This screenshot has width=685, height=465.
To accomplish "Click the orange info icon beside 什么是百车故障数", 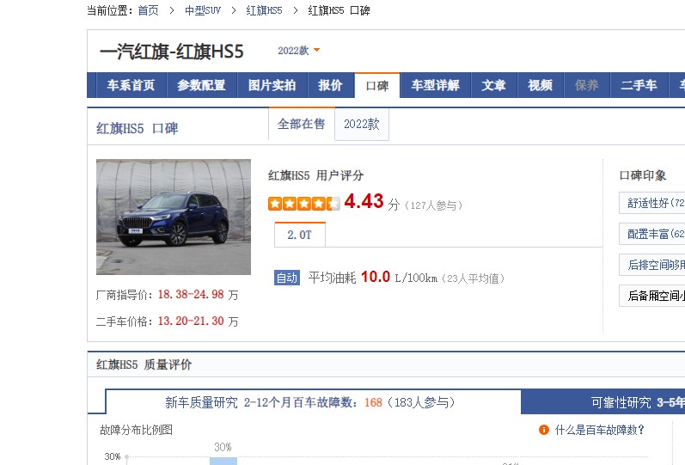I will 543,430.
